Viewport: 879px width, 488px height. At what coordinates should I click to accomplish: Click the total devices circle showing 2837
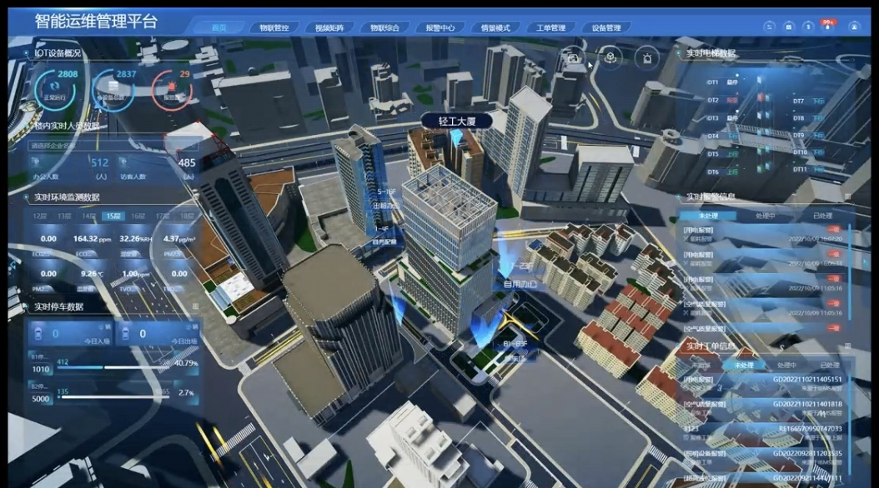pyautogui.click(x=114, y=84)
